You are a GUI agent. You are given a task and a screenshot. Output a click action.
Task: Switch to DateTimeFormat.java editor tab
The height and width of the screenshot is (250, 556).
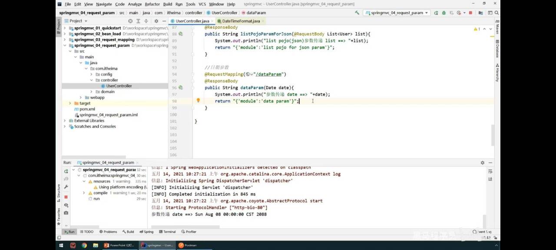241,21
